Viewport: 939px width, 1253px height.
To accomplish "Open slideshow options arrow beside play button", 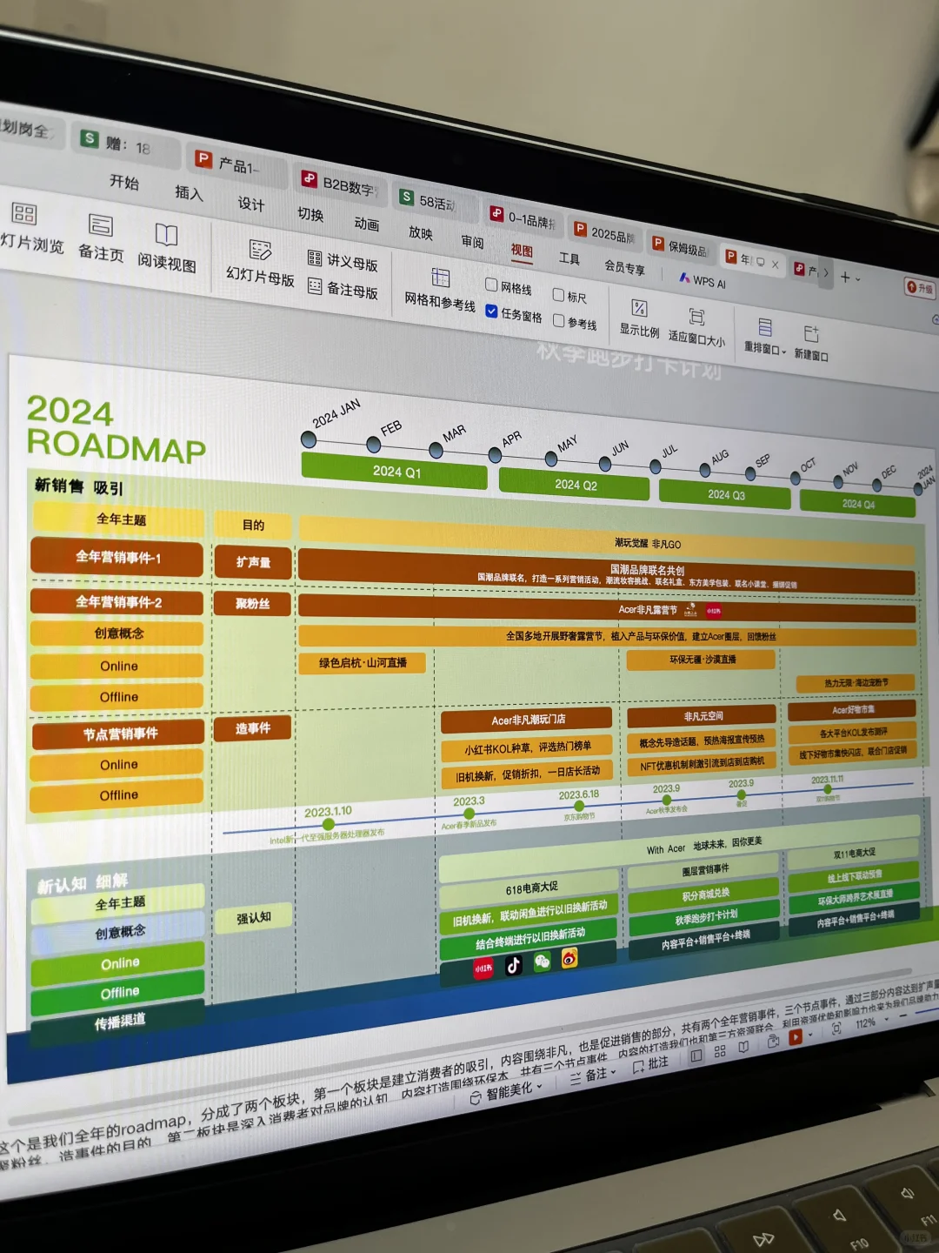I will coord(809,1035).
